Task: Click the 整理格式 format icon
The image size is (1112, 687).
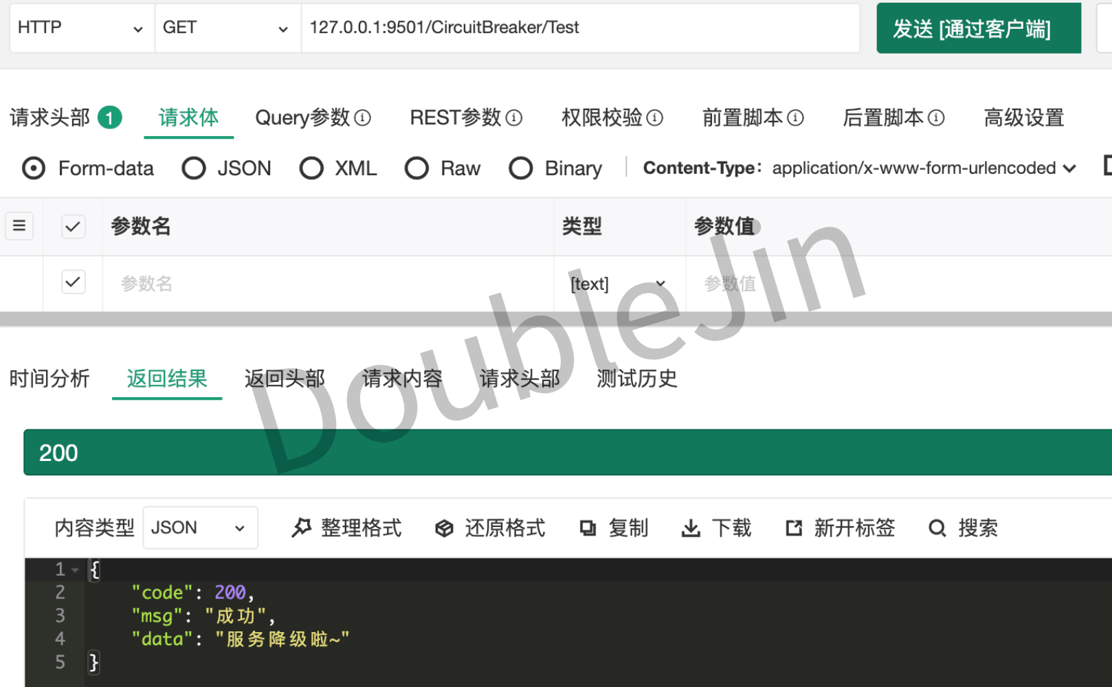Action: coord(302,528)
